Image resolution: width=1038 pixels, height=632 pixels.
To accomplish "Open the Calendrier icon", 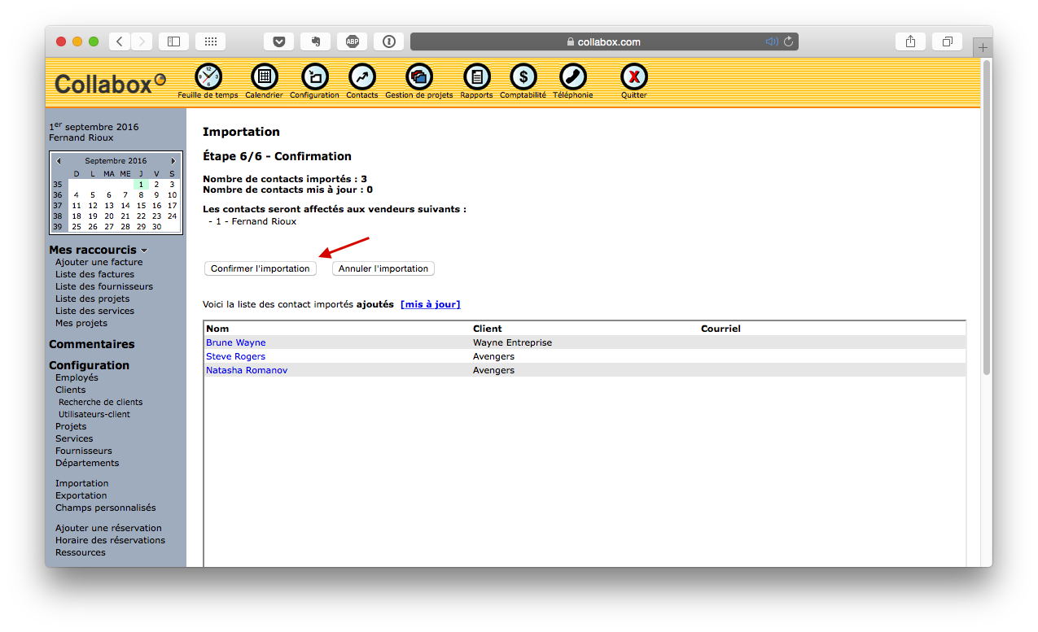I will tap(264, 75).
